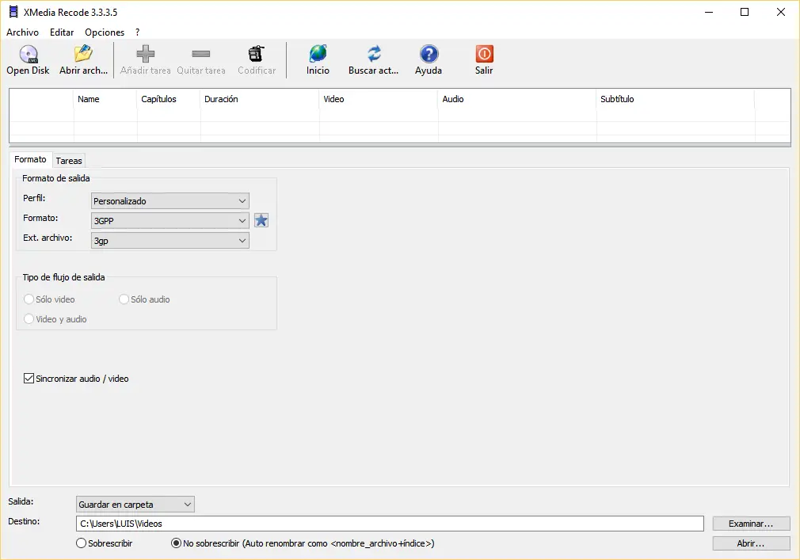This screenshot has height=560, width=800.
Task: Switch to the Formato tab
Action: [31, 160]
